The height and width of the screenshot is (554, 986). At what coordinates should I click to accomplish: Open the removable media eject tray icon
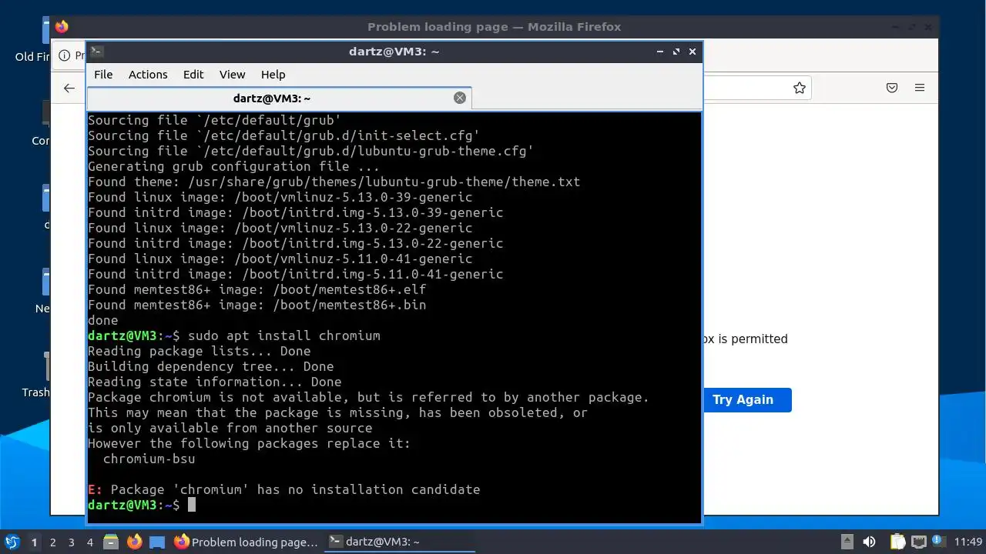pyautogui.click(x=847, y=542)
